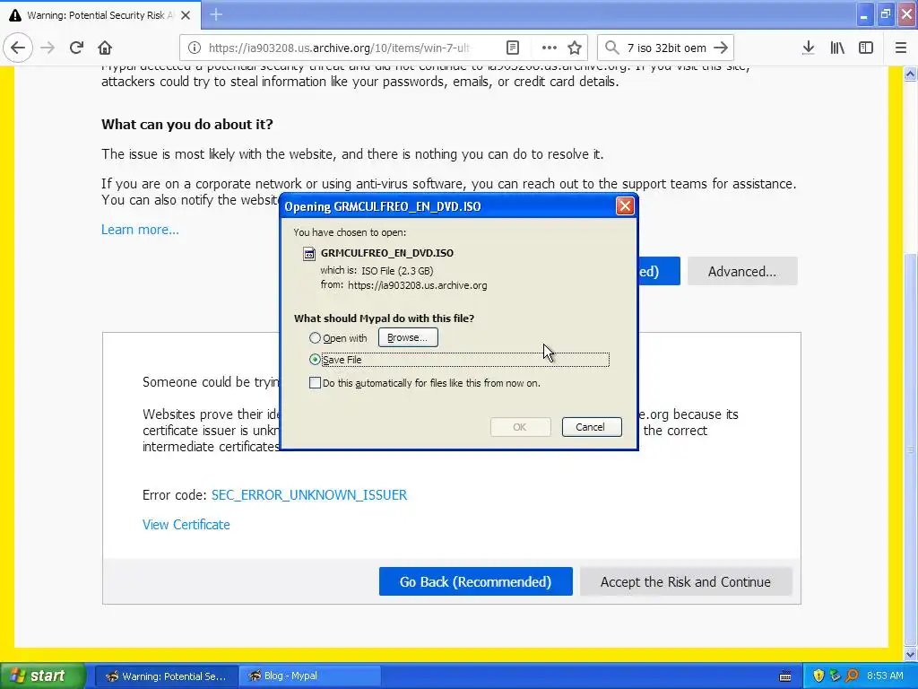Click the page scrollbar up arrow
Viewport: 918px width, 689px height.
click(910, 74)
